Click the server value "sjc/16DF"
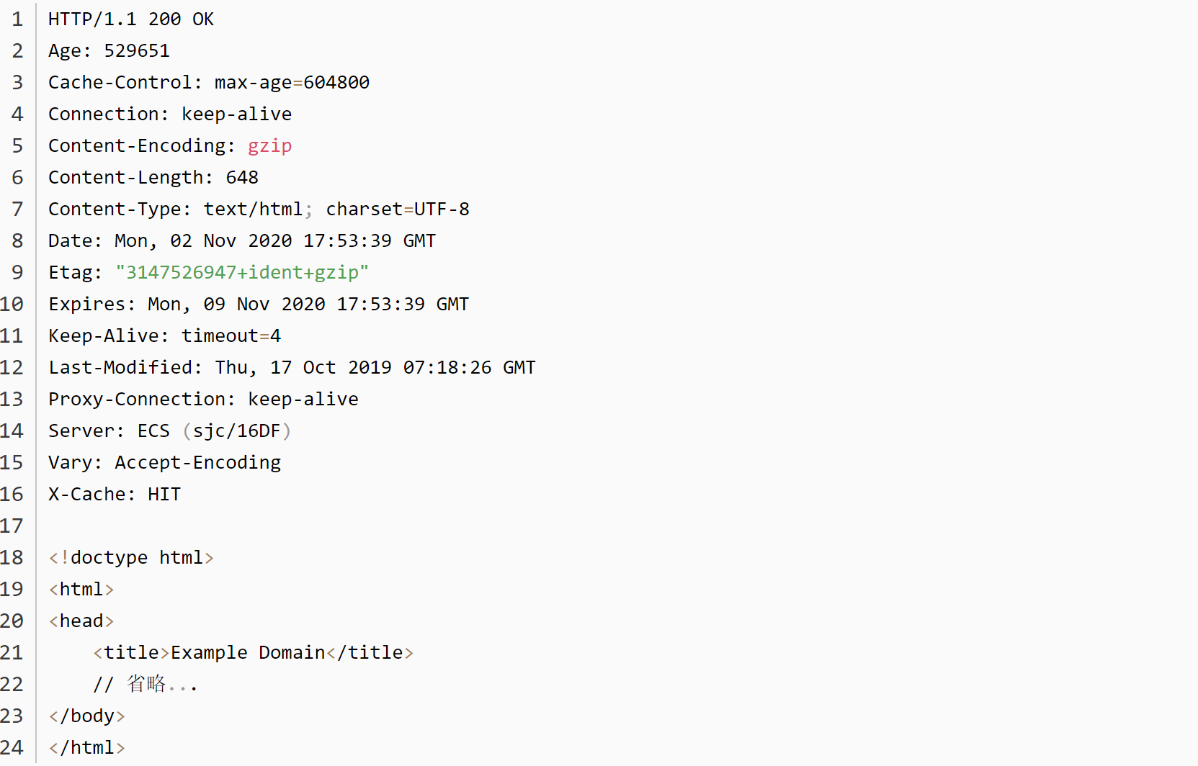The width and height of the screenshot is (1198, 766). coord(236,431)
